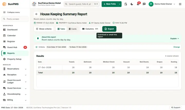185x110 pixels.
Task: Click the Dusting column header
Action: 174,62
